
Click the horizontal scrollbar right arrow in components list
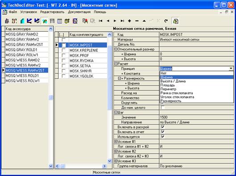pyautogui.click(x=104, y=166)
